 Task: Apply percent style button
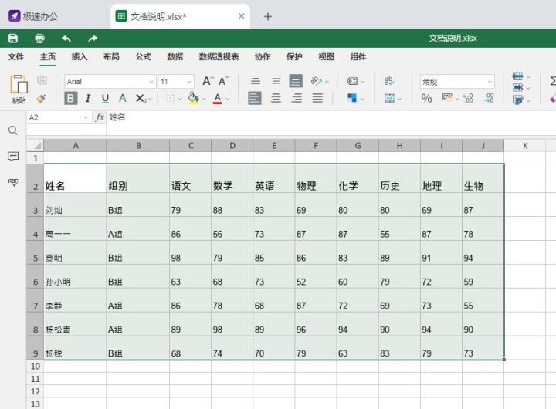[x=426, y=99]
